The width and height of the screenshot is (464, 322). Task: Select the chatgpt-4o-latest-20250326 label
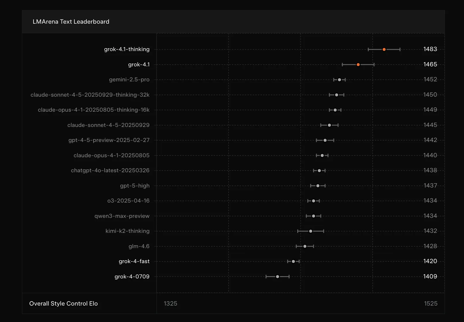110,171
